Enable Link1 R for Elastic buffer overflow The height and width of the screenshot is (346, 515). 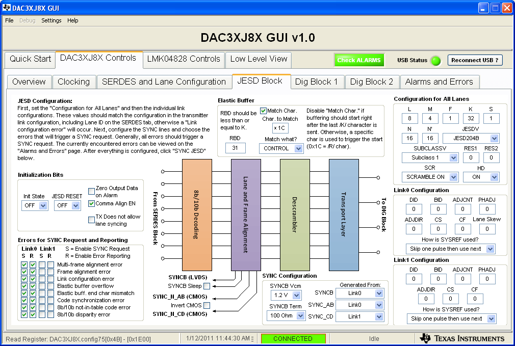(x=50, y=286)
